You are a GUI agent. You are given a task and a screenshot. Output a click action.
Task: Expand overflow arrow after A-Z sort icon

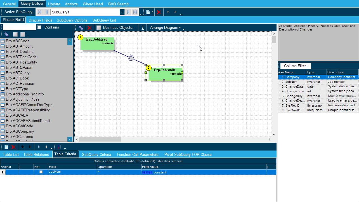(x=65, y=149)
